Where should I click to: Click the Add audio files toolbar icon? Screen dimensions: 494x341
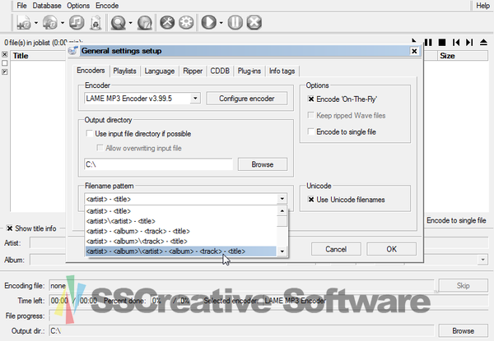pyautogui.click(x=23, y=23)
